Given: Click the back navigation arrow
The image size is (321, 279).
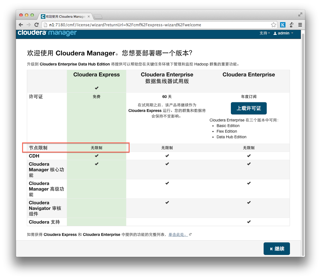Looking at the screenshot, I should pyautogui.click(x=21, y=25).
